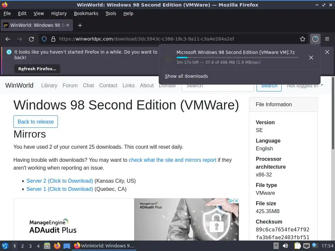
Task: Click the download progress bar
Action: [x=238, y=58]
